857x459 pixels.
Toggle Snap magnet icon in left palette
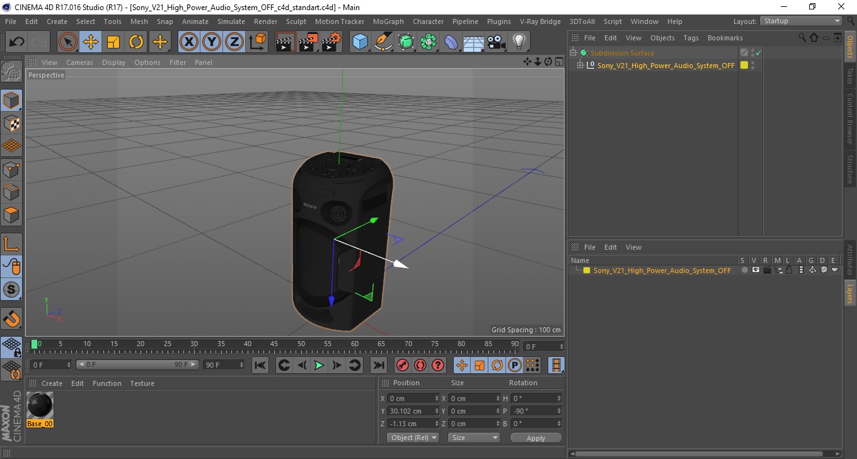(11, 318)
